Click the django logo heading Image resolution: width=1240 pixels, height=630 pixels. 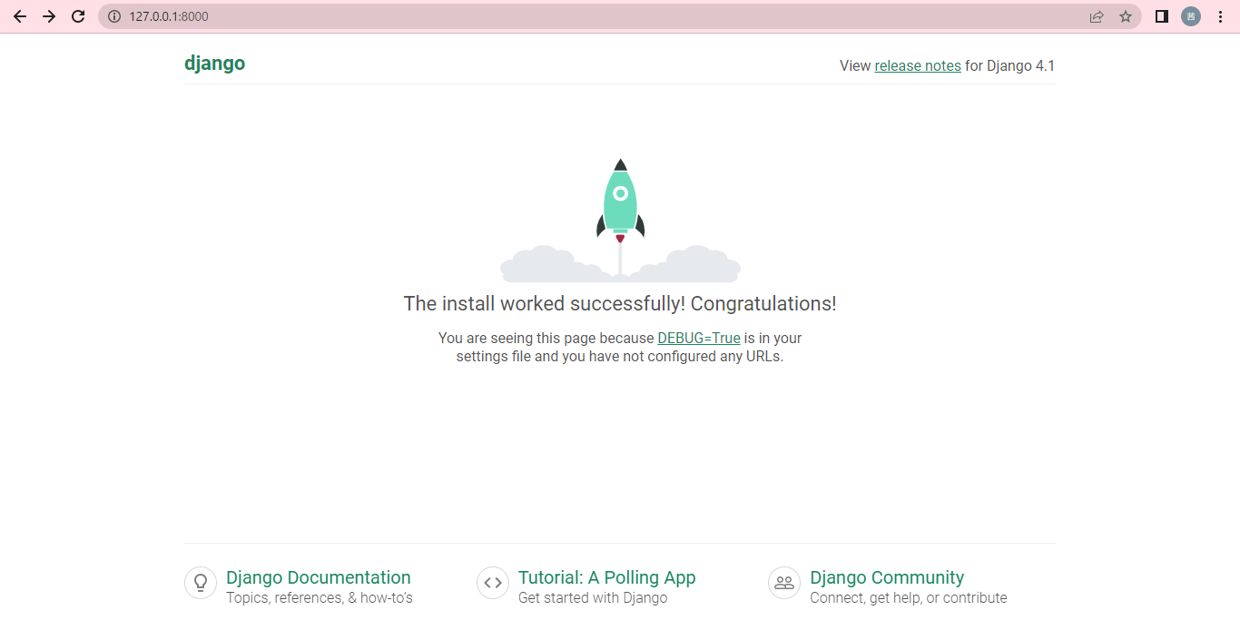point(215,64)
